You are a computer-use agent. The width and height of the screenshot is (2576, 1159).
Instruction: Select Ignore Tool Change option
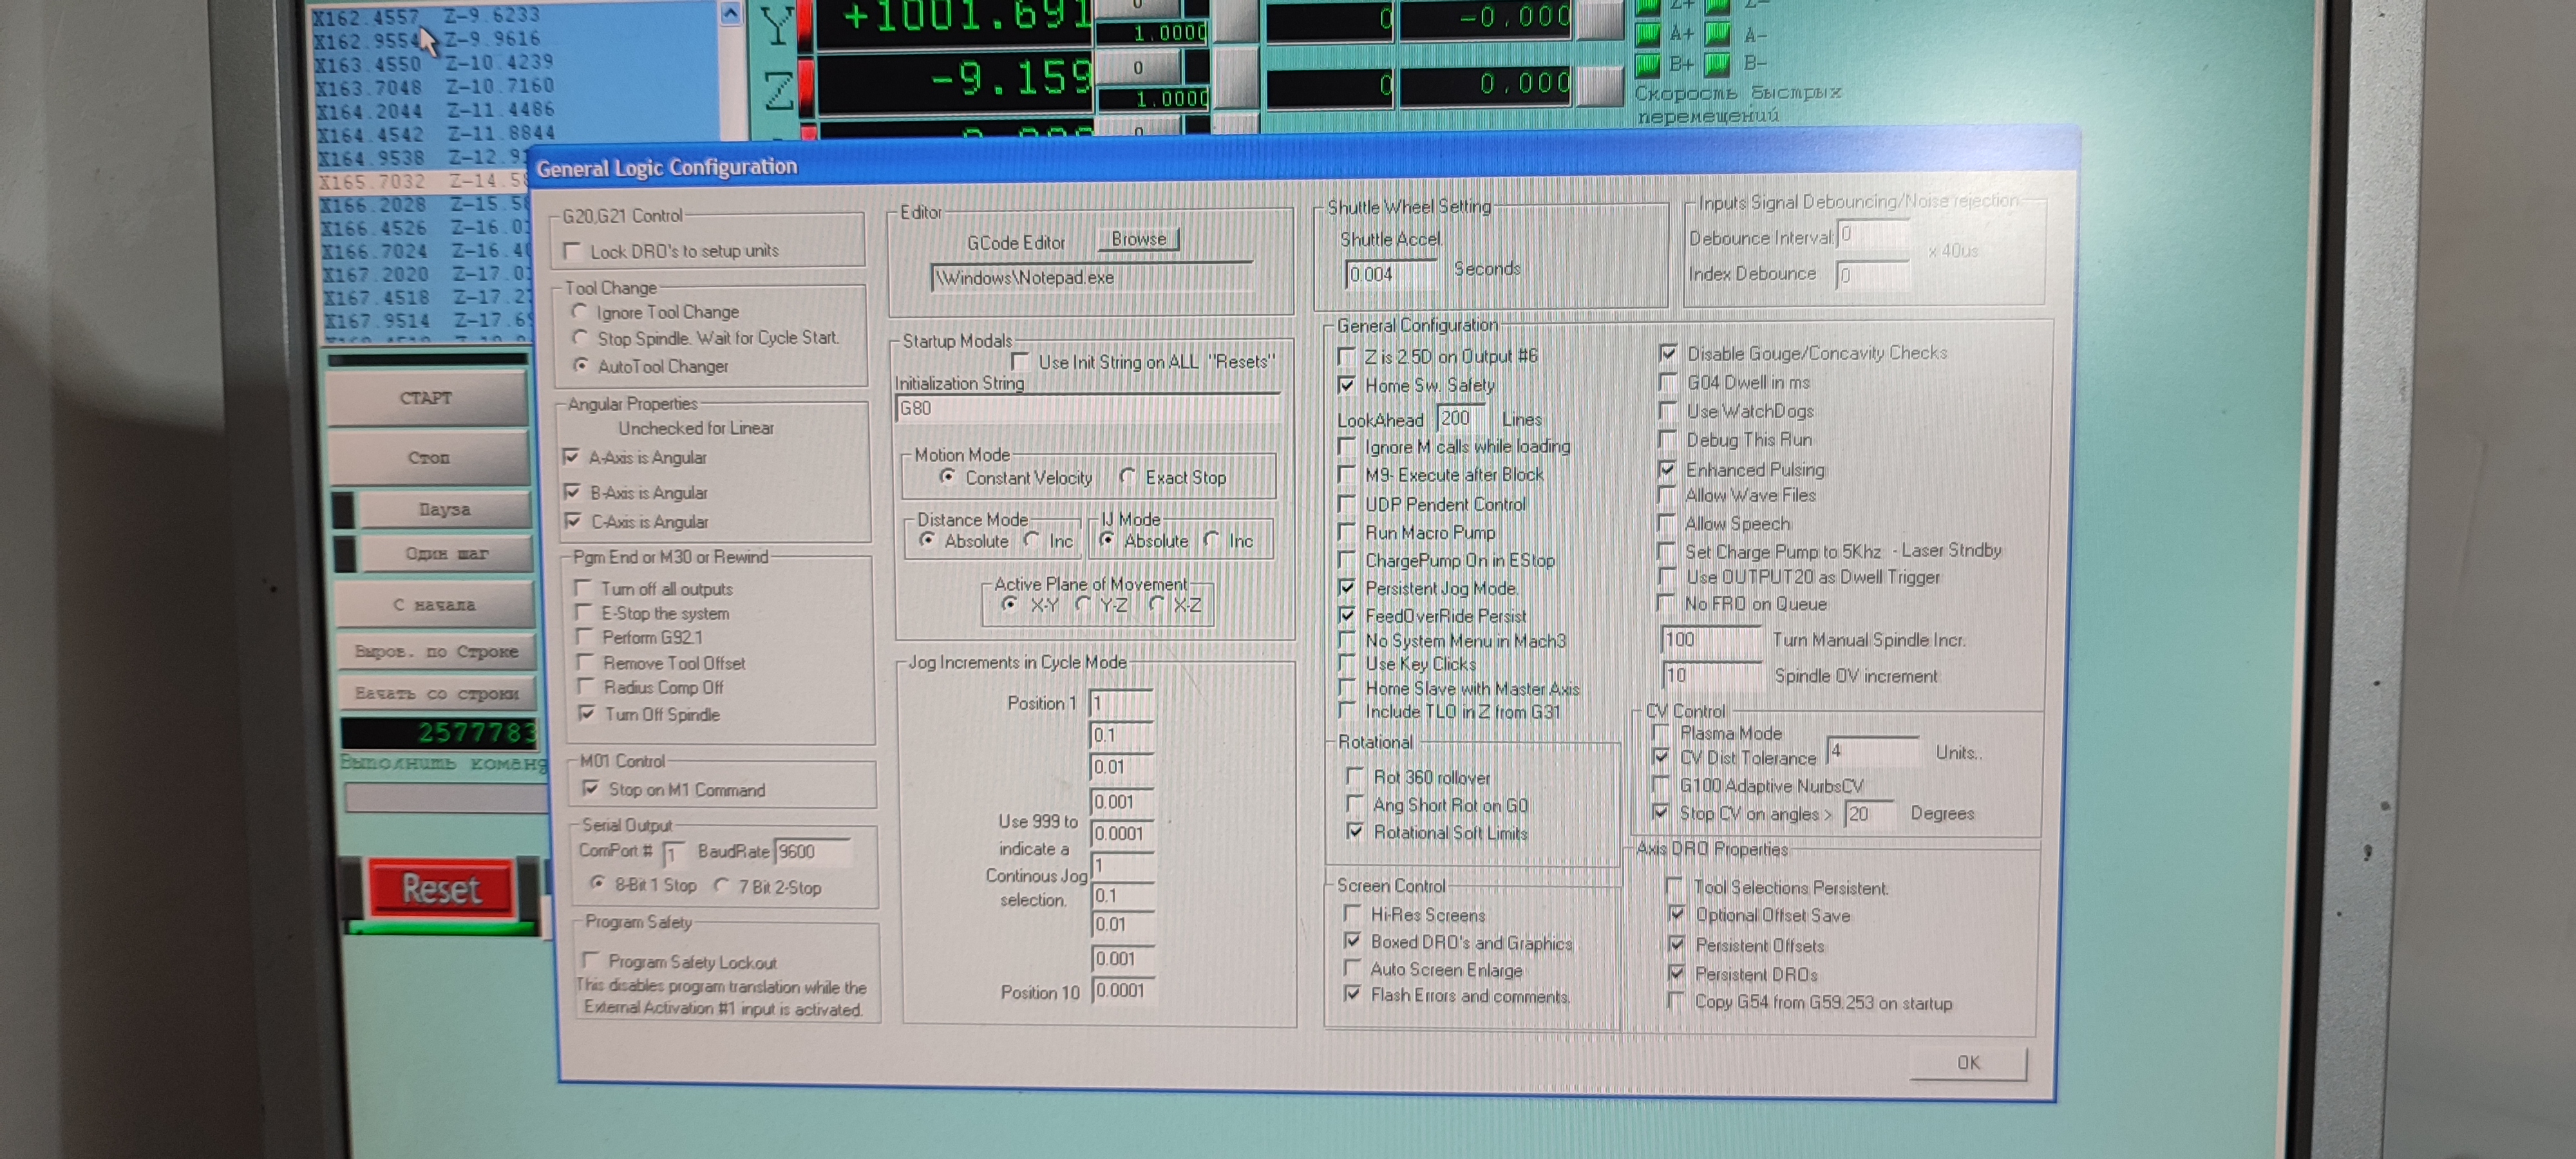580,312
